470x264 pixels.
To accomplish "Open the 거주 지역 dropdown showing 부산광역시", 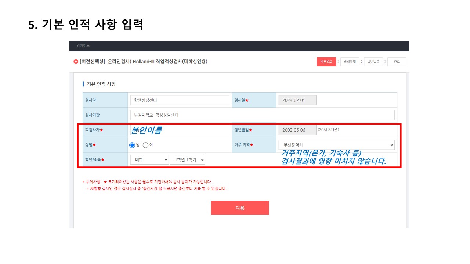I will tap(336, 145).
